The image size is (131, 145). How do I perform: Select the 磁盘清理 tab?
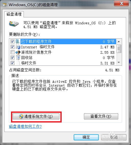[x=14, y=14]
